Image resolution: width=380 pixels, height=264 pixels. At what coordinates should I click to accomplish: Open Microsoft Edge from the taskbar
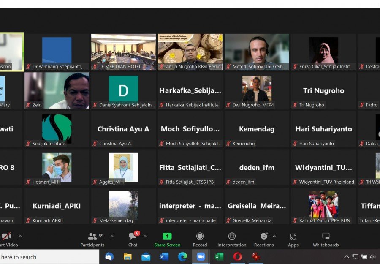(182, 257)
